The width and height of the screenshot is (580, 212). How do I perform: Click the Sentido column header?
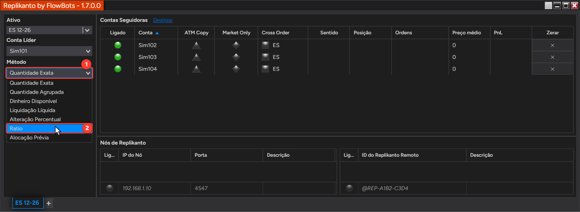(329, 33)
